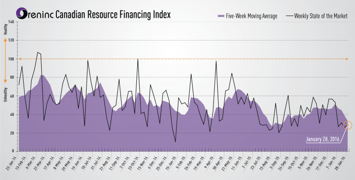Screen dimensions: 355x180
Task: Click the January 28, 2016 callout label
Action: pyautogui.click(x=323, y=139)
